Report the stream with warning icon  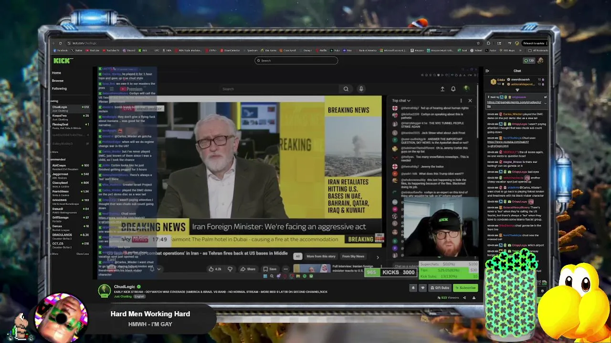[x=474, y=298]
